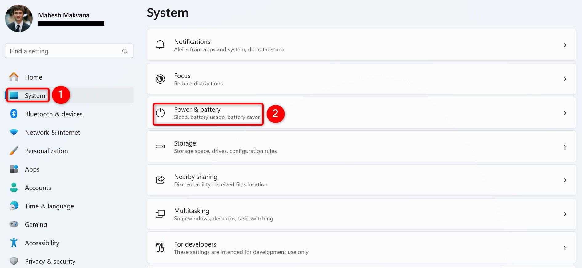Expand Focus using its right chevron
Viewport: 582px width, 268px height.
coord(565,79)
